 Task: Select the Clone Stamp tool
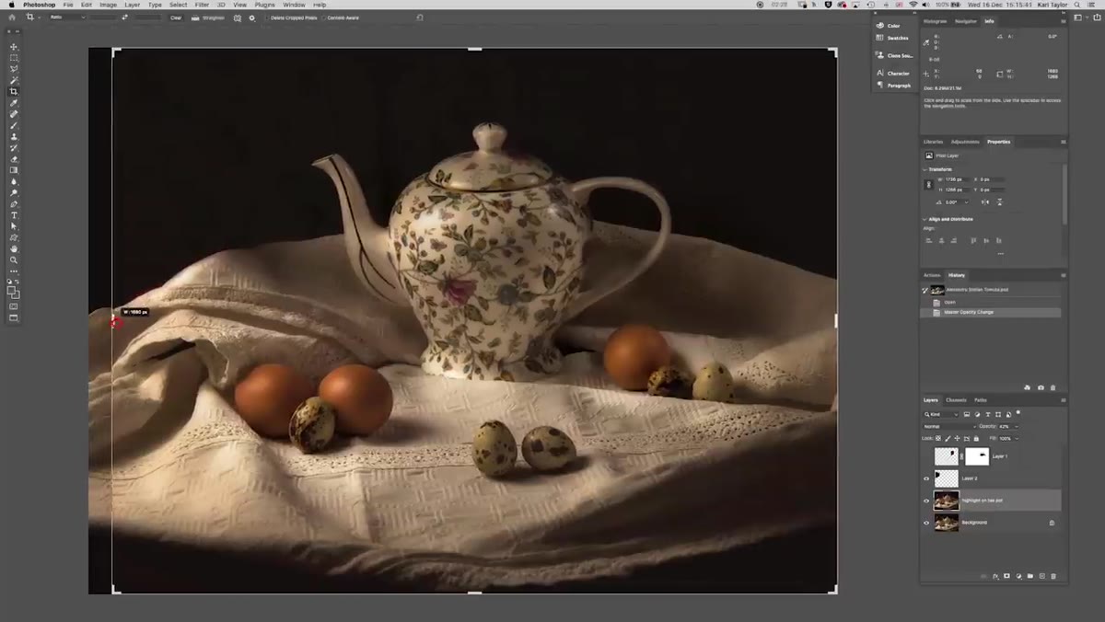[14, 136]
